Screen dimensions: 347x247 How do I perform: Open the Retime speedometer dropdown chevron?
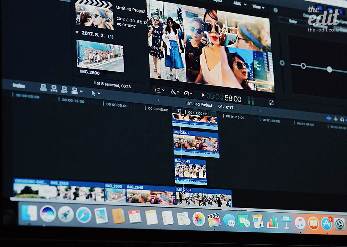coord(191,94)
